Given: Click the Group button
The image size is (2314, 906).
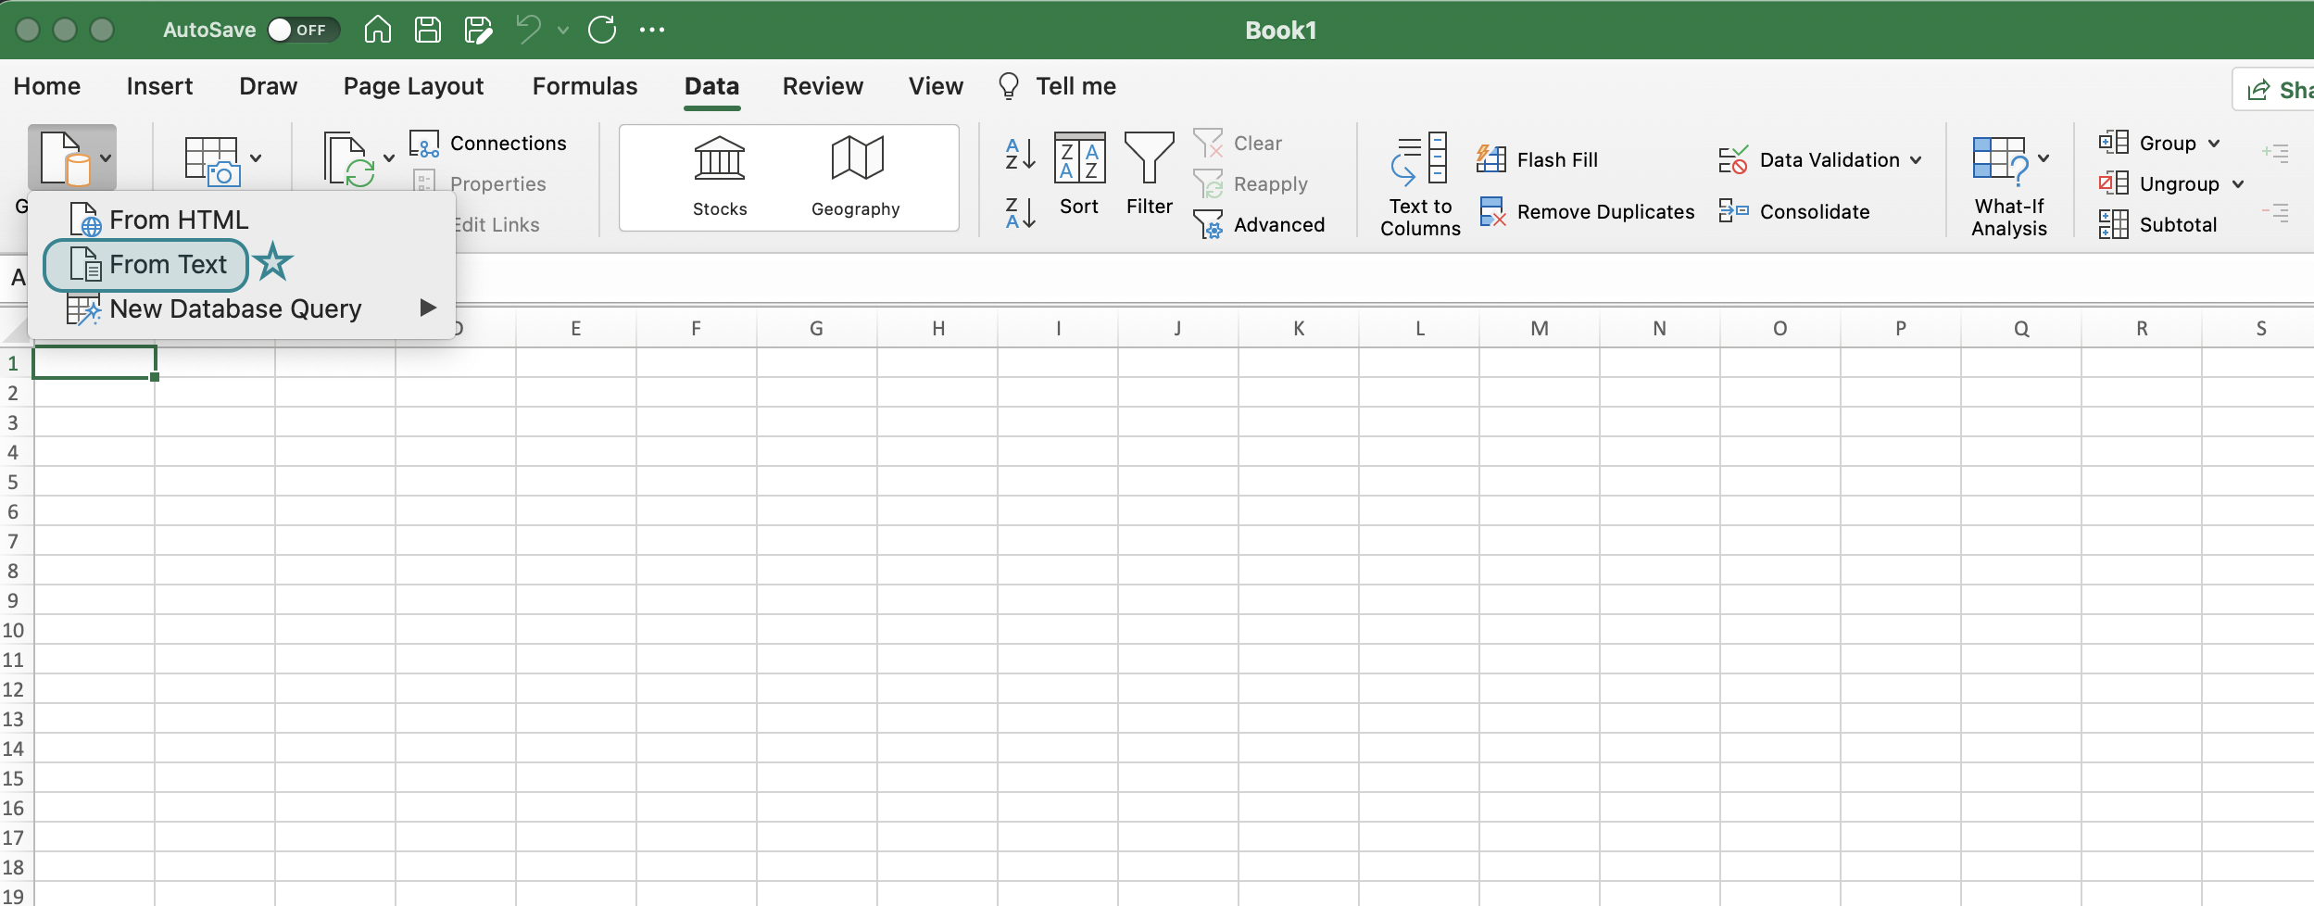Looking at the screenshot, I should [x=2147, y=144].
